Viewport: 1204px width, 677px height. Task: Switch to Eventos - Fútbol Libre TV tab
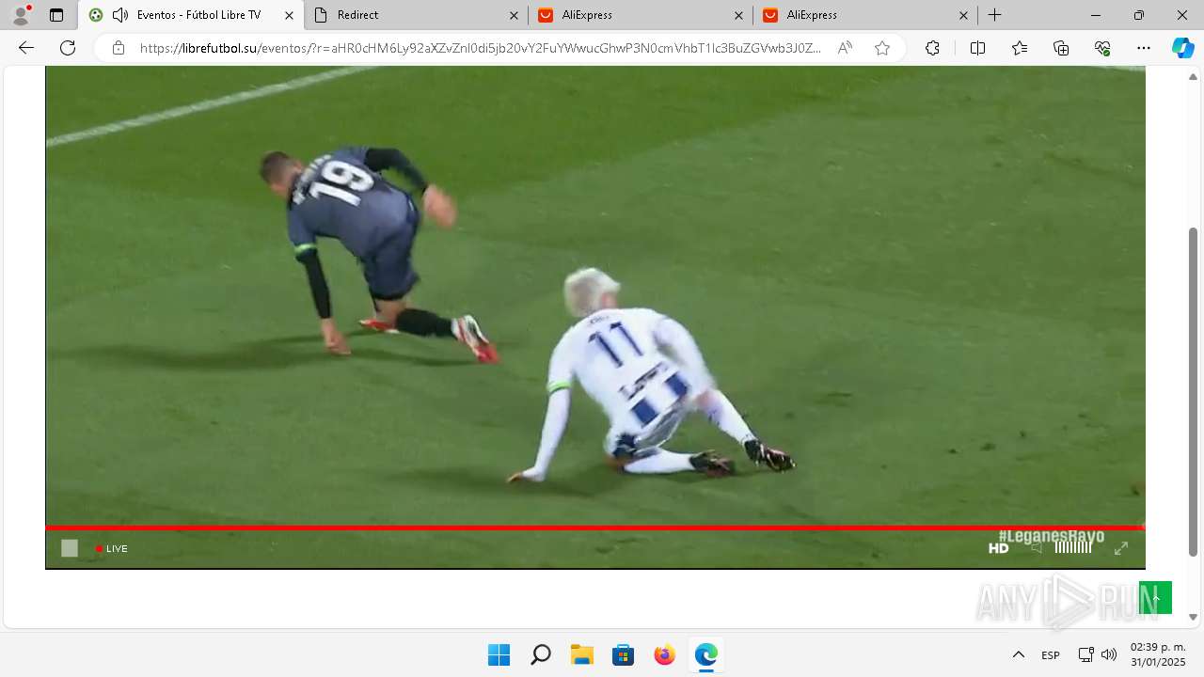[x=191, y=15]
